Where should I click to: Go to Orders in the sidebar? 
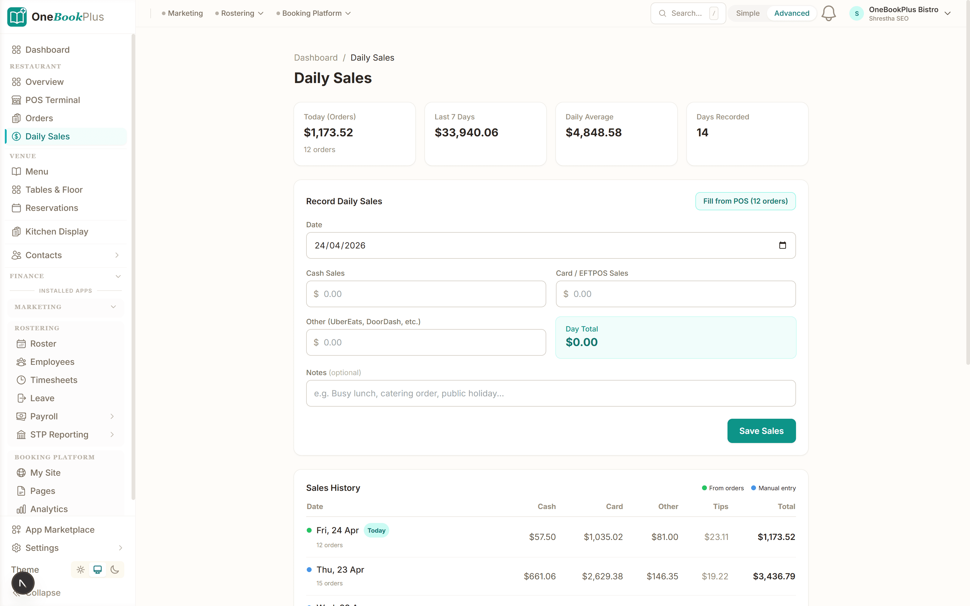66,118
